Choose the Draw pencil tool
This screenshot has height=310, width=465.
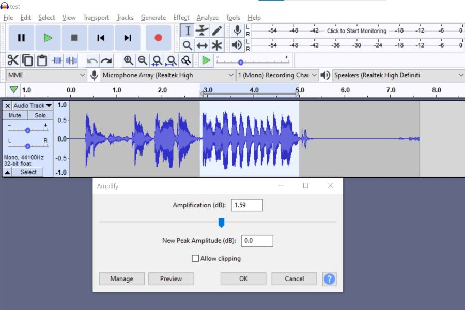pos(216,30)
